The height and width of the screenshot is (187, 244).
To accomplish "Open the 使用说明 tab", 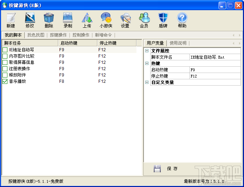I will tap(178, 43).
